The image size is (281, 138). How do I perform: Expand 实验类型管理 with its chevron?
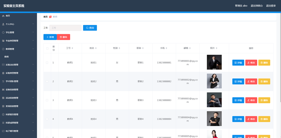pos(33,73)
